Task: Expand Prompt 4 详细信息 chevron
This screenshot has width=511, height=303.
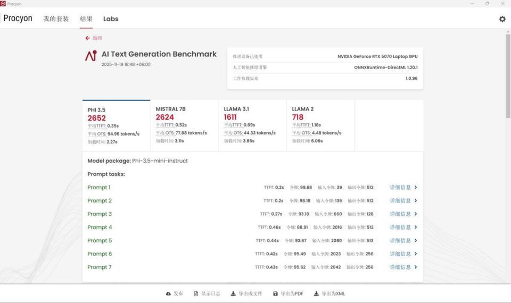Action: click(416, 228)
